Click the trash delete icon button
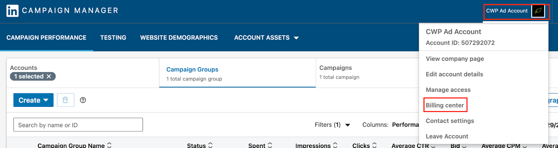This screenshot has width=558, height=148. (65, 100)
